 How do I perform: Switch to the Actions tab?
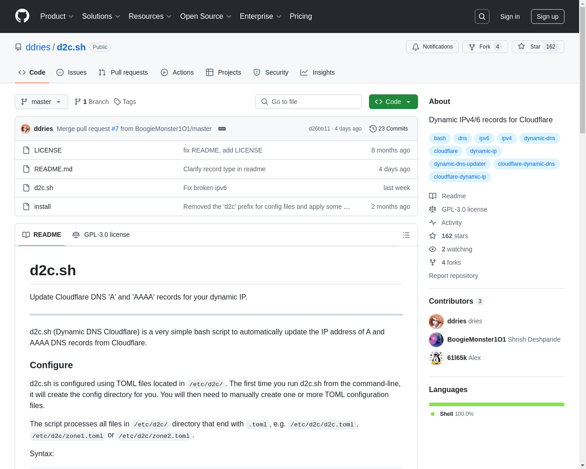[x=177, y=72]
